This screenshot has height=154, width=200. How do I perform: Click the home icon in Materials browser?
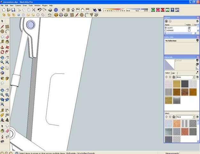pos(174,77)
